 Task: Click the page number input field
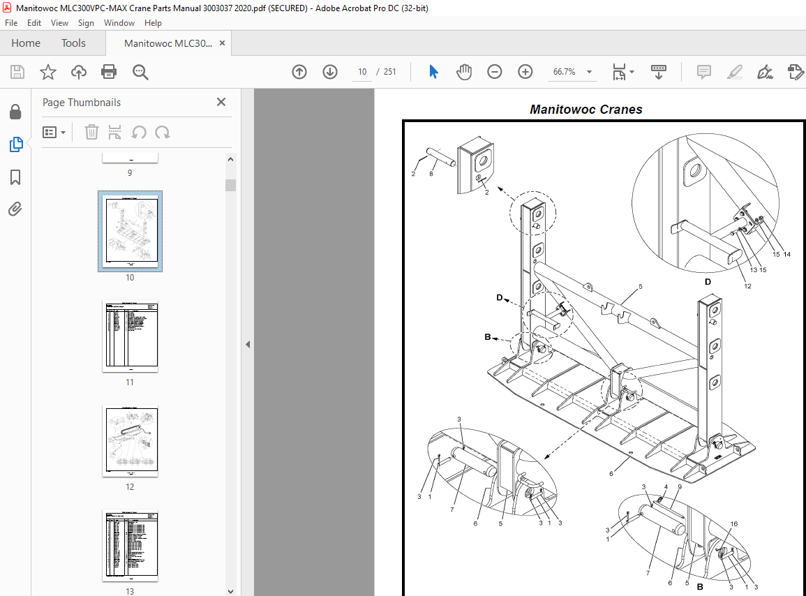pos(362,72)
